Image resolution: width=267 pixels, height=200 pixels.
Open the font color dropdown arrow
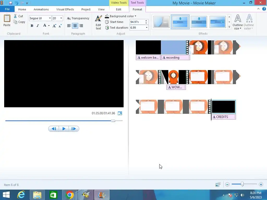coord(49,26)
